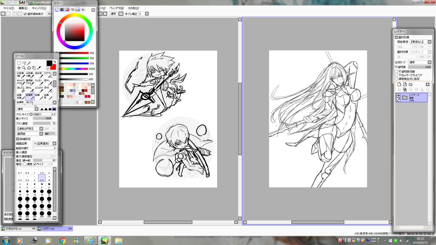This screenshot has width=436, height=245.
Task: Click the undo arrow in toolbar
Action: point(3,14)
